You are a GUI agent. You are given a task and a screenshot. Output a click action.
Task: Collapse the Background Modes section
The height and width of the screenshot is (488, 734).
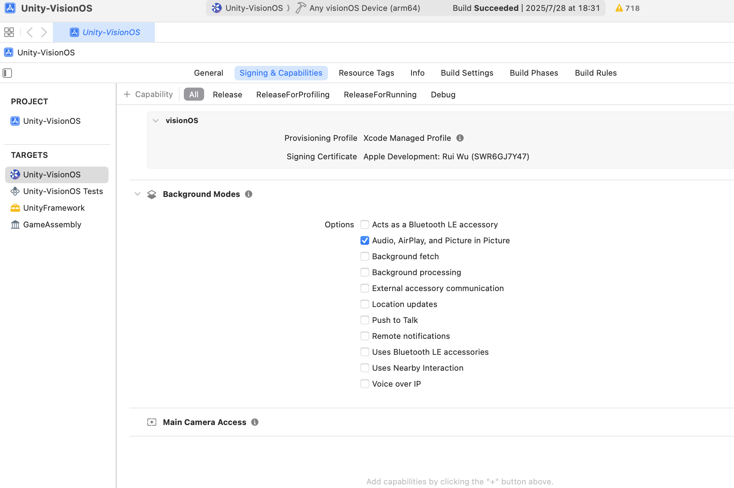tap(138, 194)
